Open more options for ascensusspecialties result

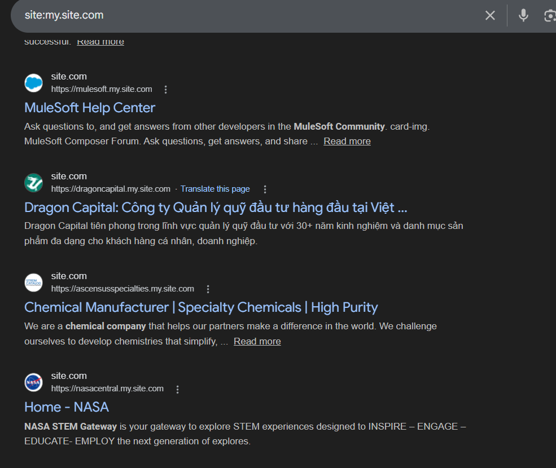pyautogui.click(x=208, y=289)
